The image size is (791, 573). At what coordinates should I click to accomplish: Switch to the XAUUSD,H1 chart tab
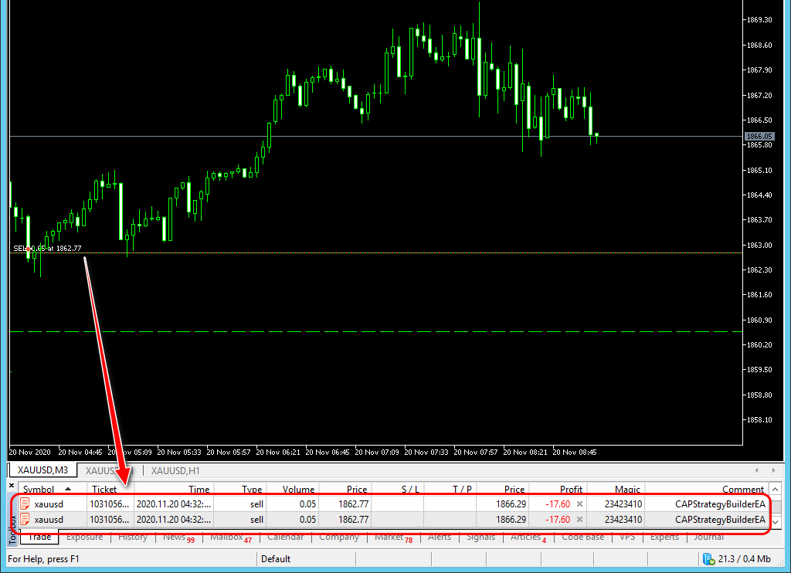175,470
